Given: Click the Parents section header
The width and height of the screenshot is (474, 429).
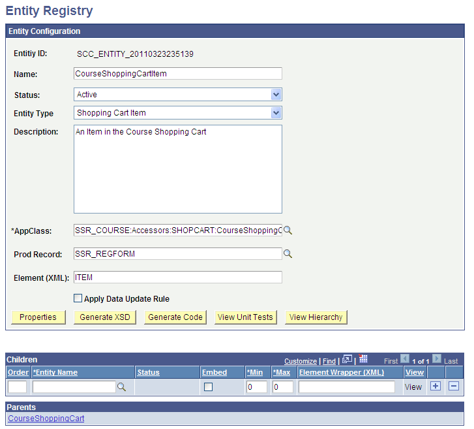Looking at the screenshot, I should coord(235,407).
